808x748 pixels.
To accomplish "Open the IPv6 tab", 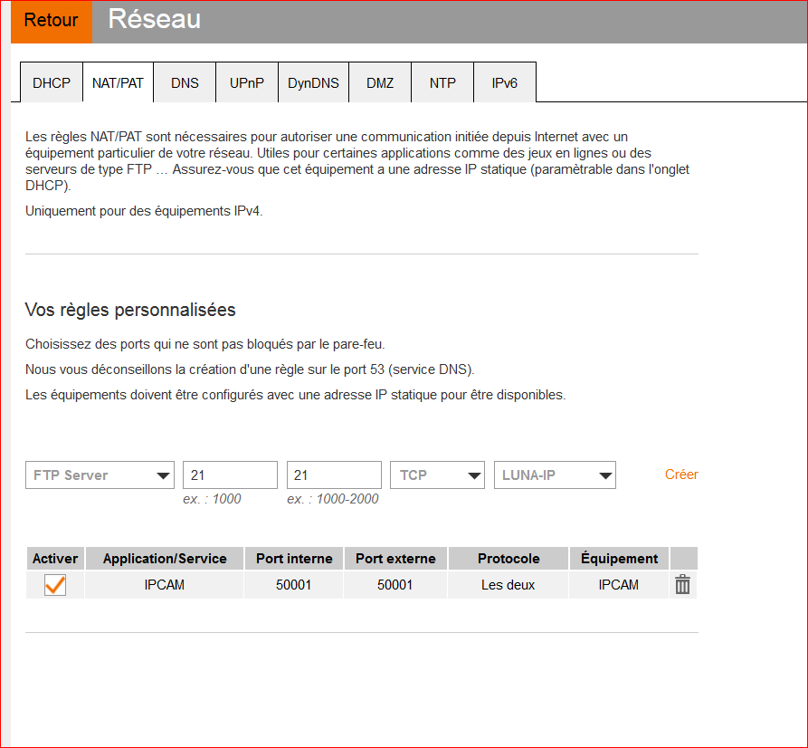I will tap(505, 82).
